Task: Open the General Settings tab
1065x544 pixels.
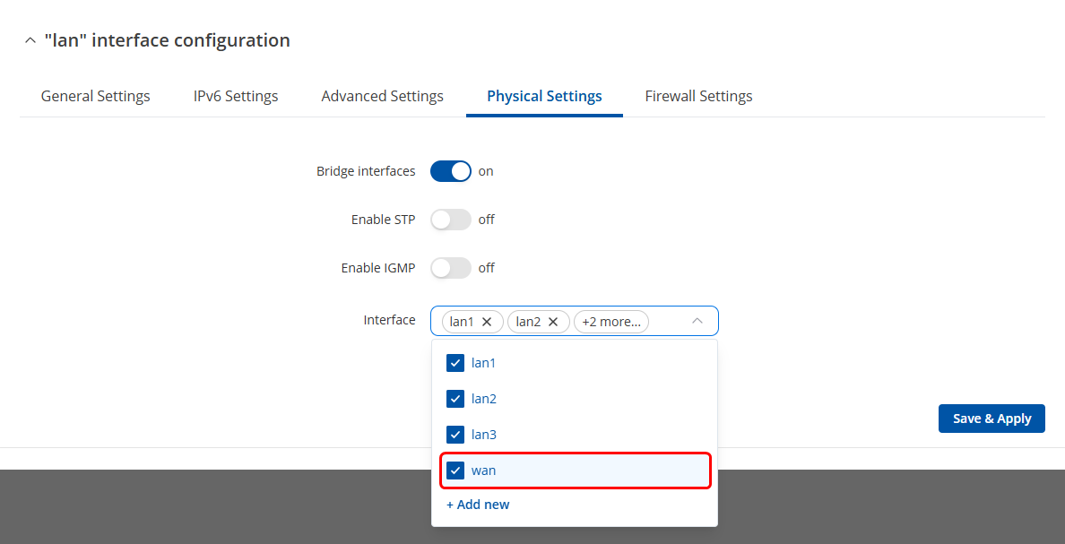Action: click(96, 96)
